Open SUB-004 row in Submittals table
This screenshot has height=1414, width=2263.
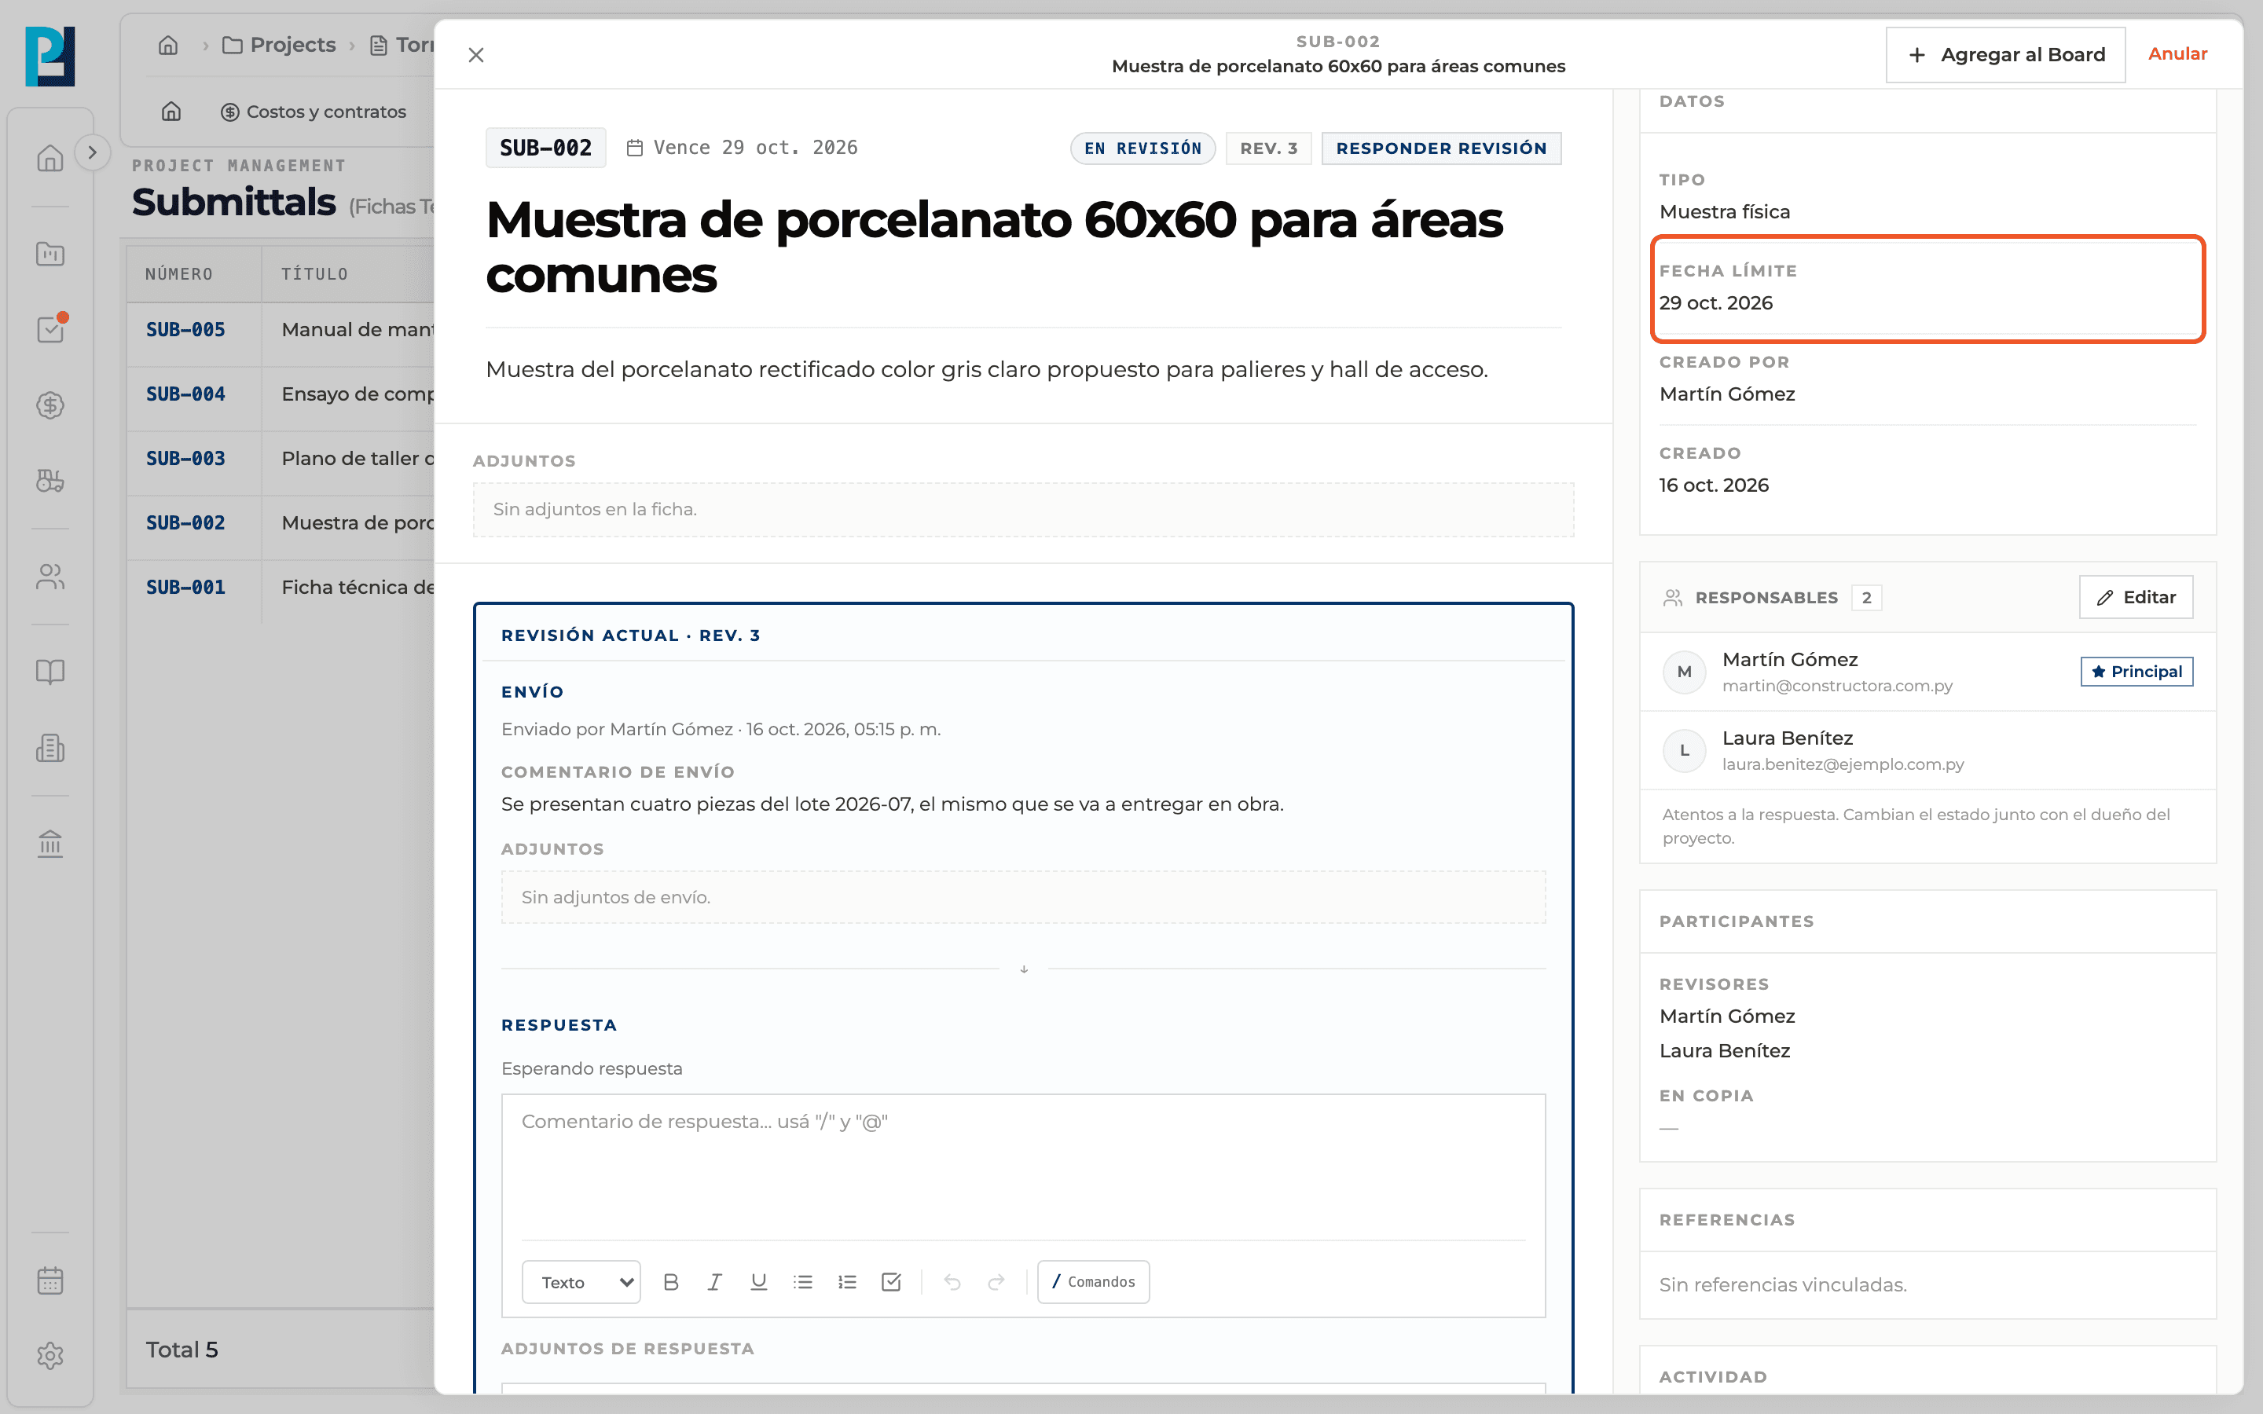click(281, 394)
